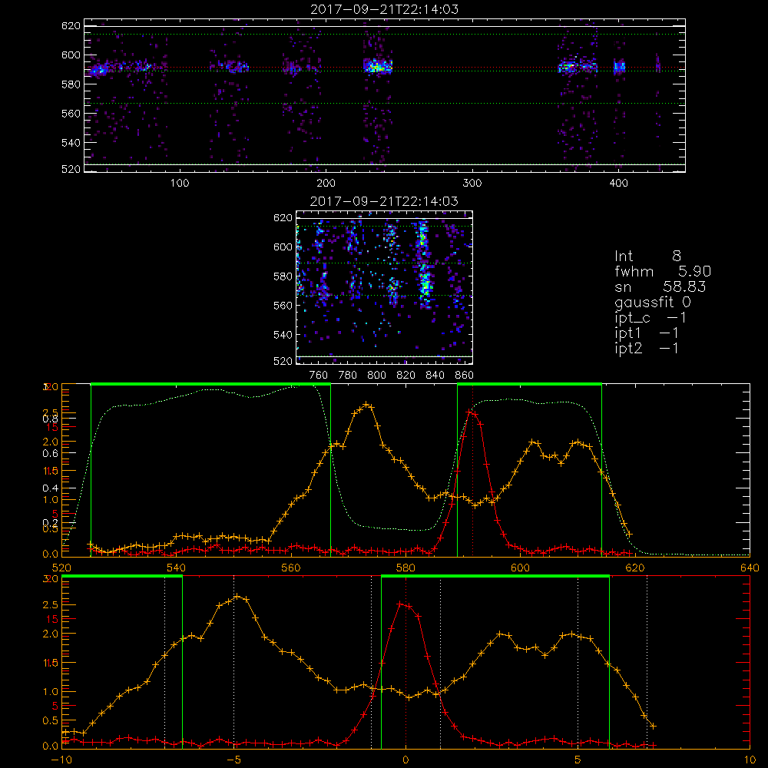Click the white 0.6 y-axis label
The height and width of the screenshot is (768, 768).
[51, 454]
